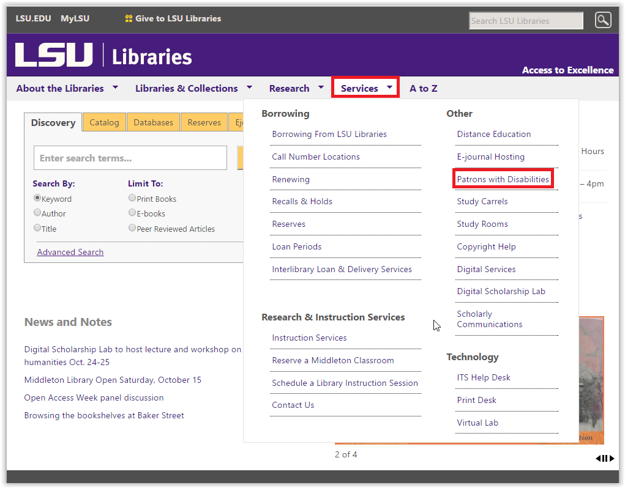Open Browsing the bookshelves at Baker Street

[104, 416]
